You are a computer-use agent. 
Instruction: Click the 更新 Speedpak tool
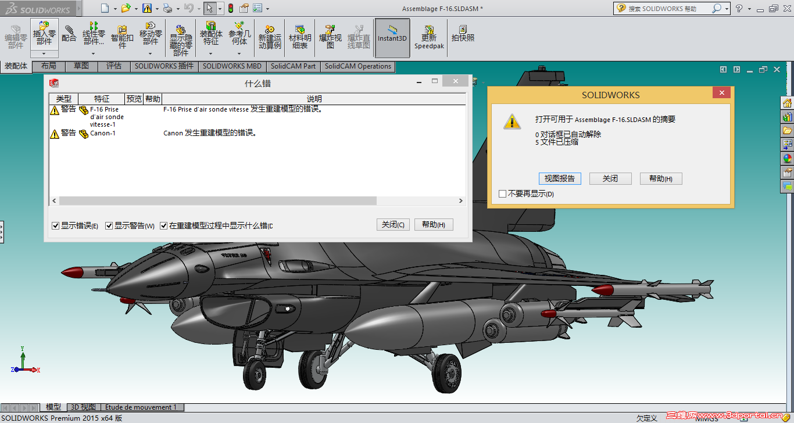(x=429, y=37)
